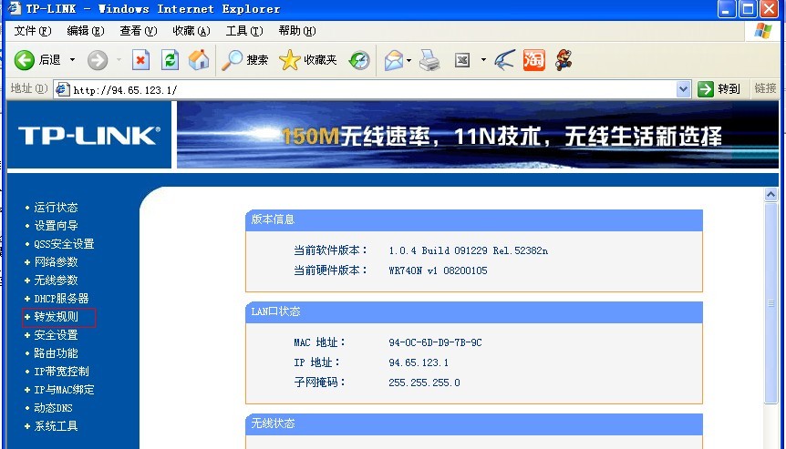Open the 工具(T) menu

point(243,31)
